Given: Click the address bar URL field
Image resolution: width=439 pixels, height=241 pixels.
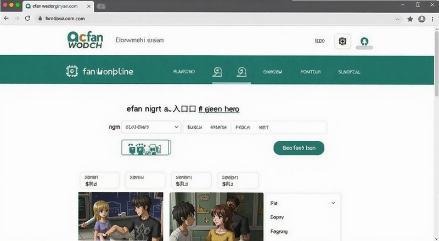Looking at the screenshot, I should pyautogui.click(x=218, y=19).
